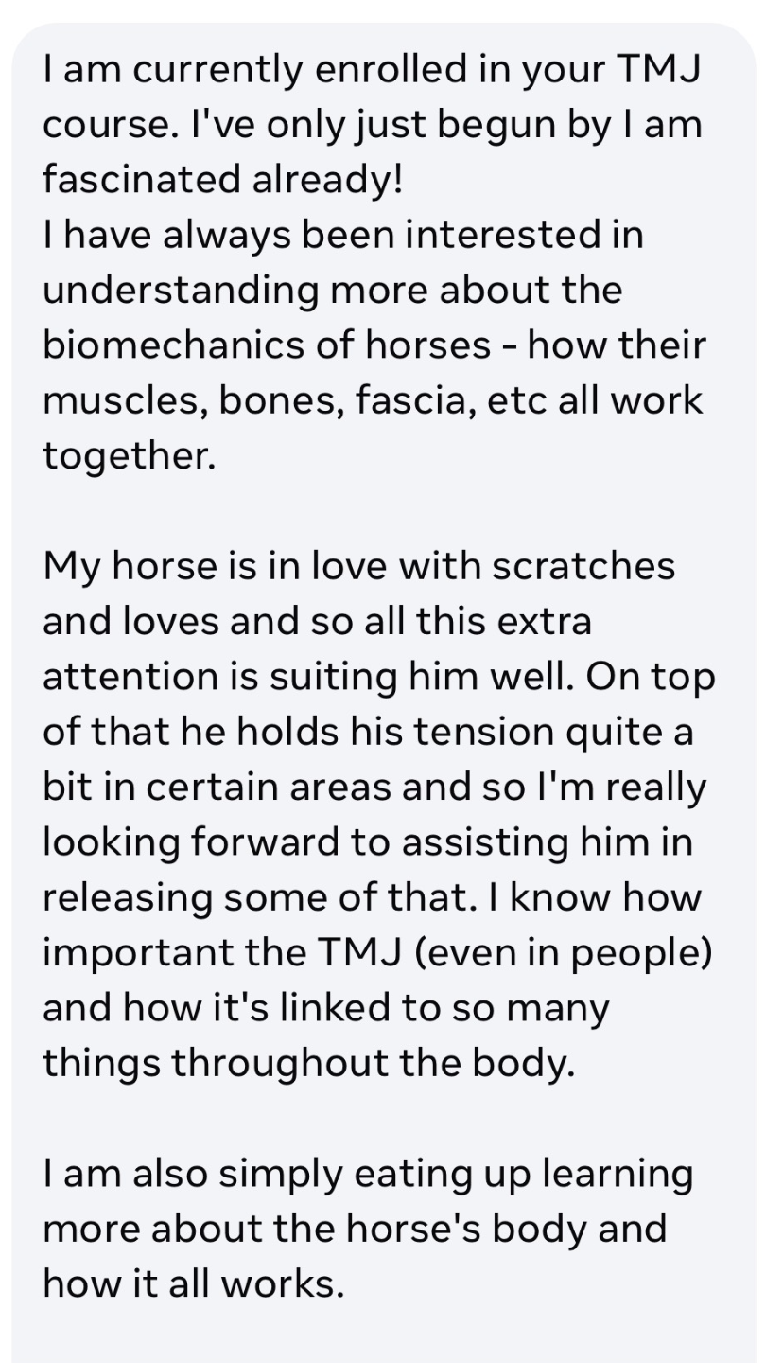The width and height of the screenshot is (783, 1363).
Task: Tap the line 'muscles, bones, fascia, etc all work'
Action: (373, 399)
